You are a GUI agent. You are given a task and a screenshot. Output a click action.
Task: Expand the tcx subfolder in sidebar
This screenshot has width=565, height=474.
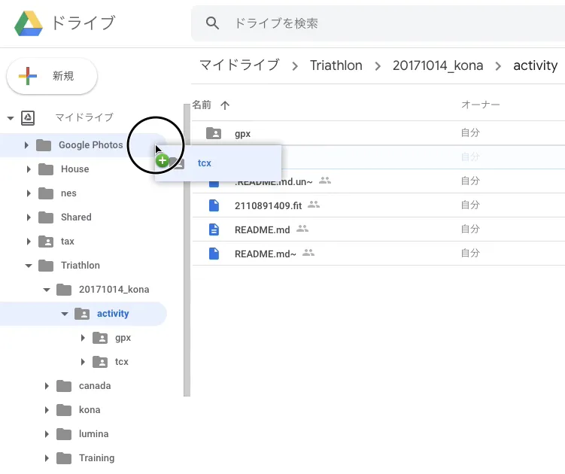83,362
